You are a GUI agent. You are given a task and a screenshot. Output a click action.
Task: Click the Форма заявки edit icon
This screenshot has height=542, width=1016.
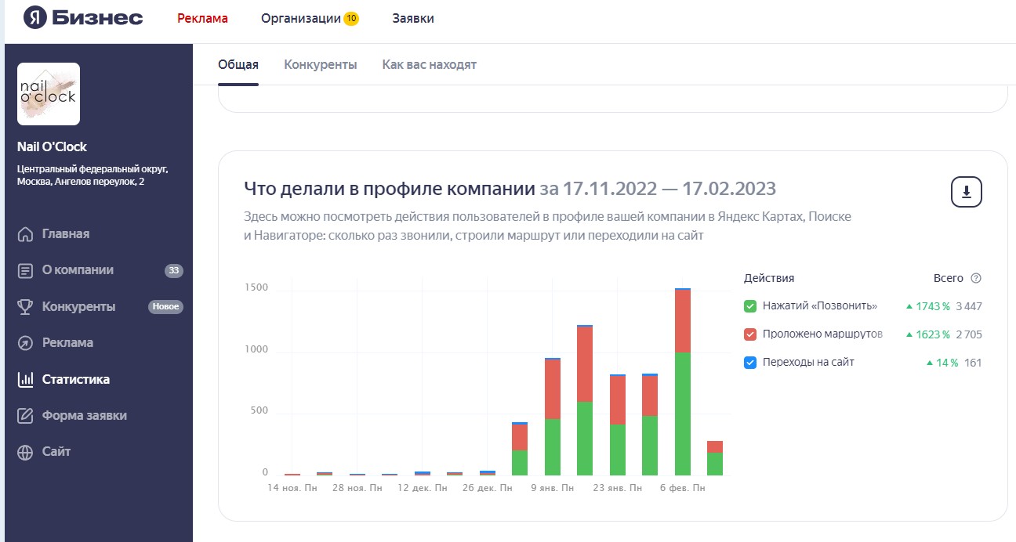[x=26, y=416]
